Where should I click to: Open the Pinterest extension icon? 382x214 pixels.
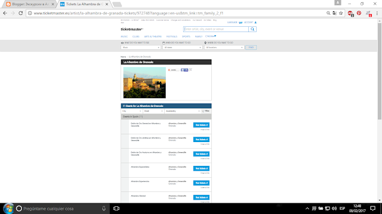(359, 13)
